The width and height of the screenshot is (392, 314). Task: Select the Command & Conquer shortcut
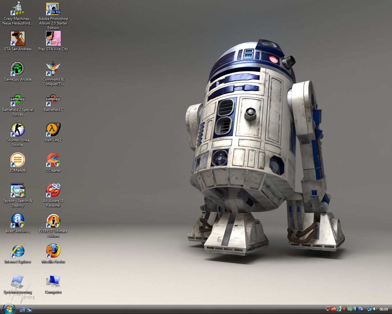[x=53, y=74]
